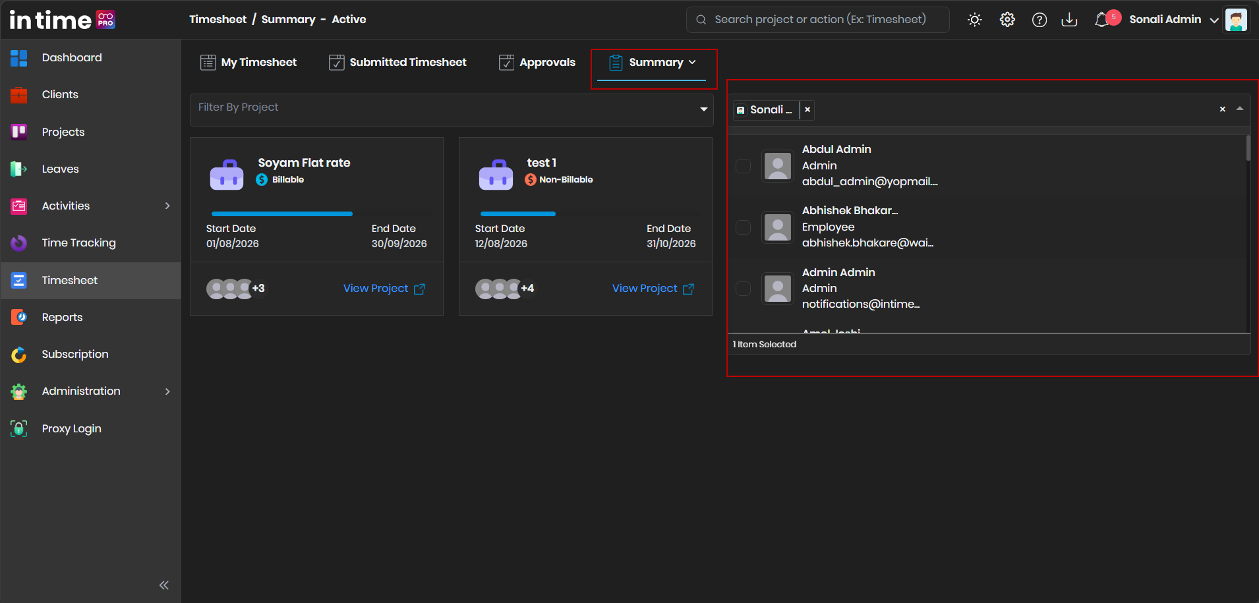Screen dimensions: 1259x603
Task: Open notifications bell icon
Action: tap(1101, 20)
